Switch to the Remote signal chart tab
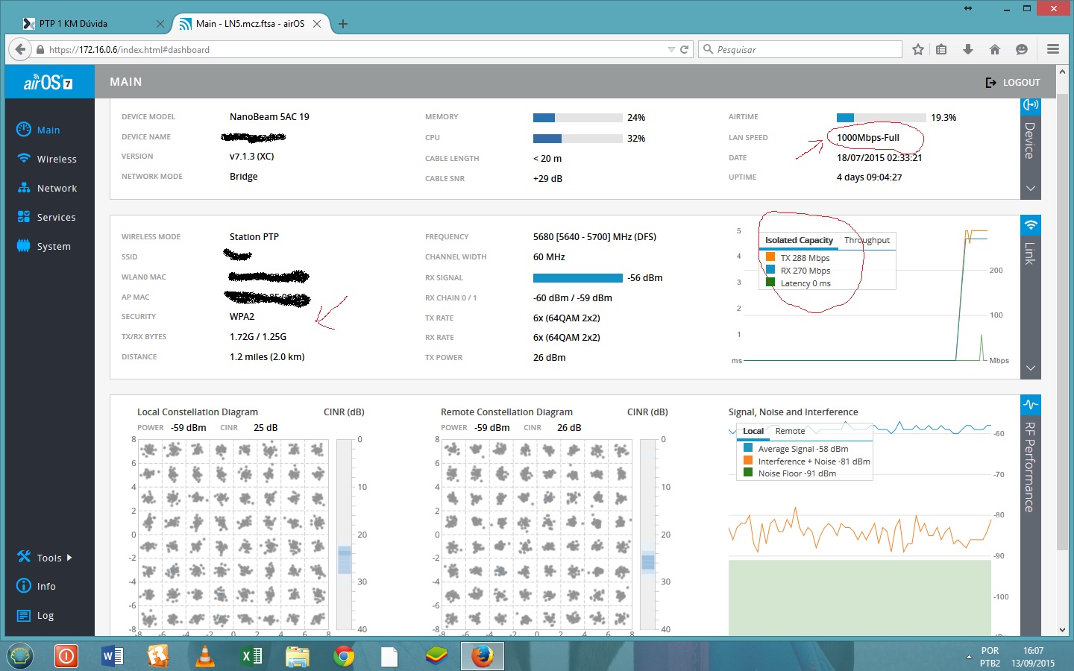1074x671 pixels. [x=790, y=431]
